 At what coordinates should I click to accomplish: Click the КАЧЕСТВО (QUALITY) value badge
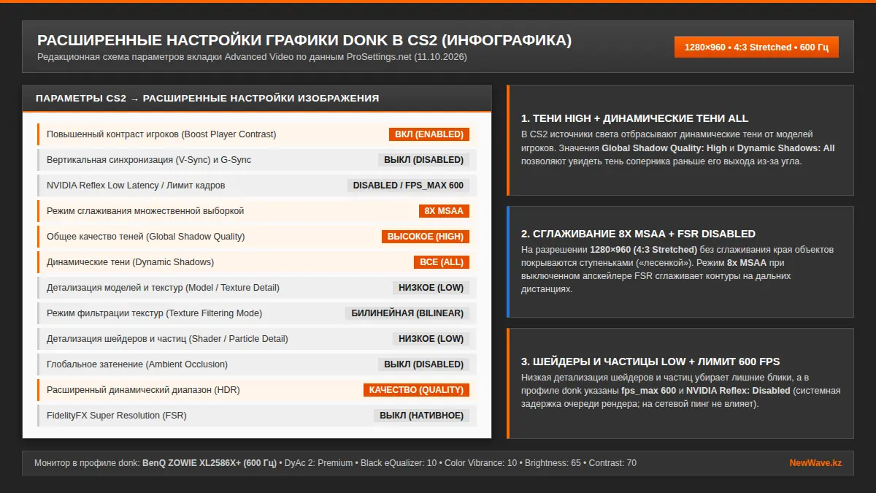point(416,390)
